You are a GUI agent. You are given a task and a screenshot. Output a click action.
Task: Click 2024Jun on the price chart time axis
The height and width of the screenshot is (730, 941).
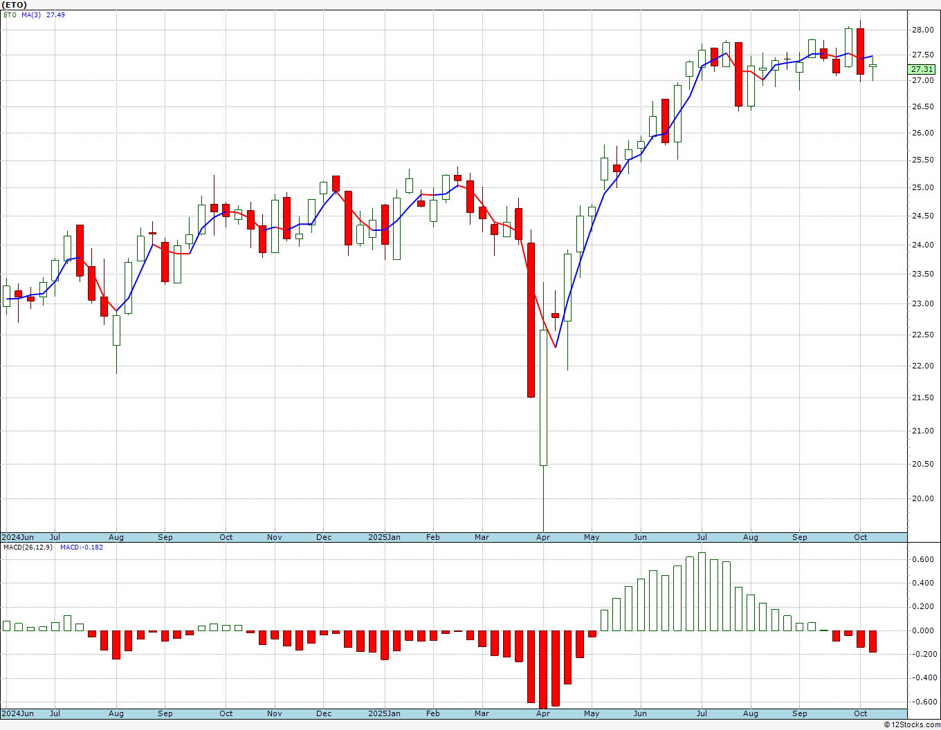(x=17, y=537)
